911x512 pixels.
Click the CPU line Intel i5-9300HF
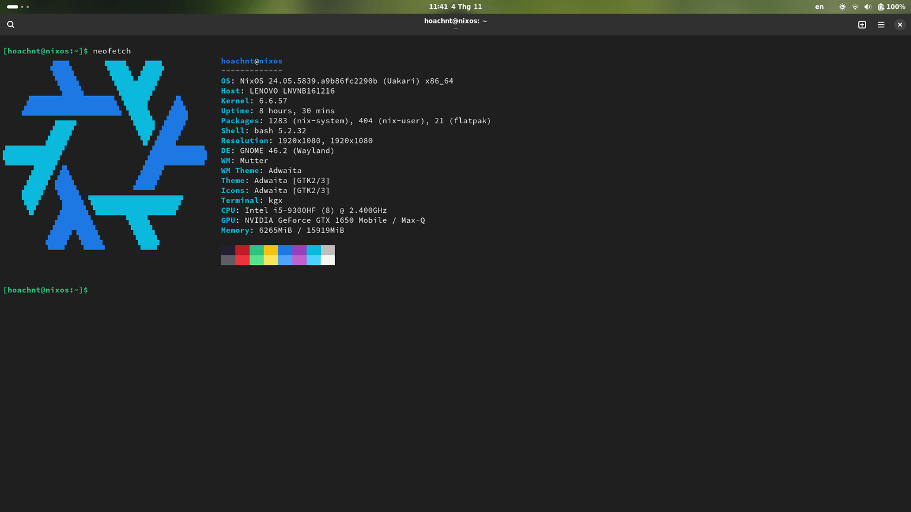(304, 210)
